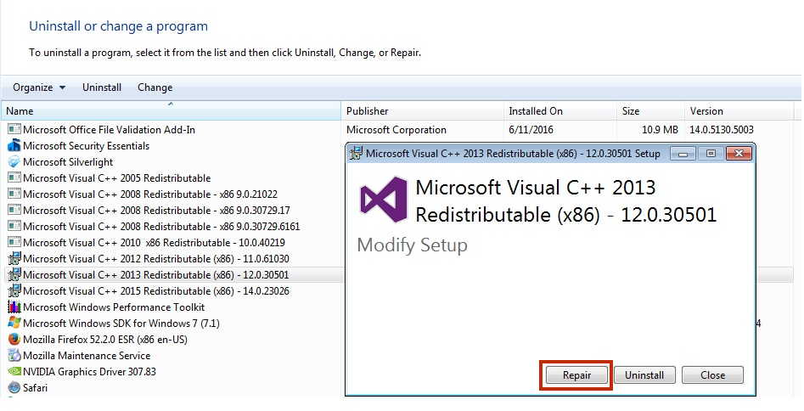Click the Microsoft Security Essentials icon
The height and width of the screenshot is (411, 804).
coord(14,146)
